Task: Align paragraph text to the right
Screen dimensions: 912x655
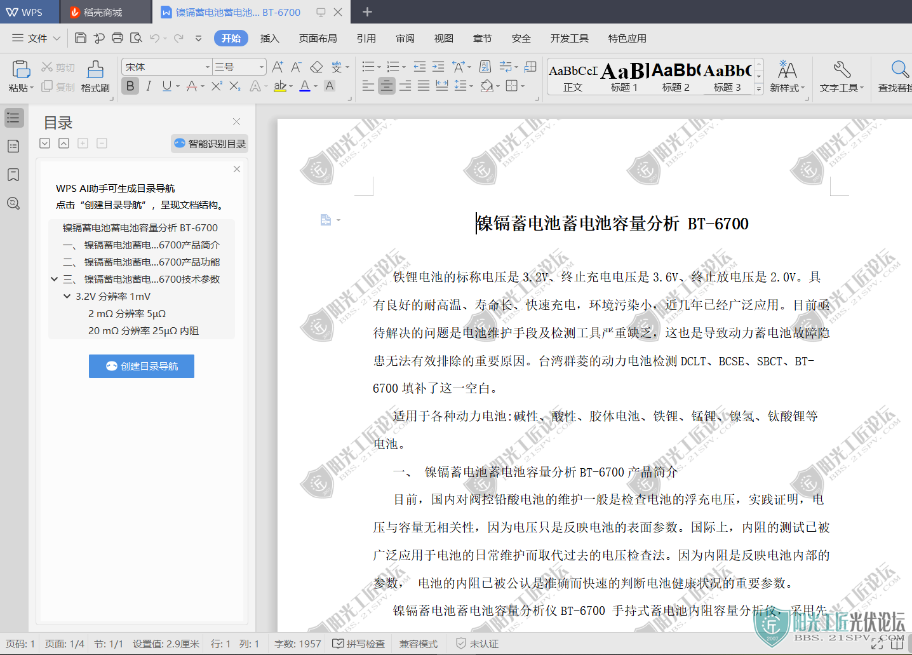Action: [x=405, y=86]
